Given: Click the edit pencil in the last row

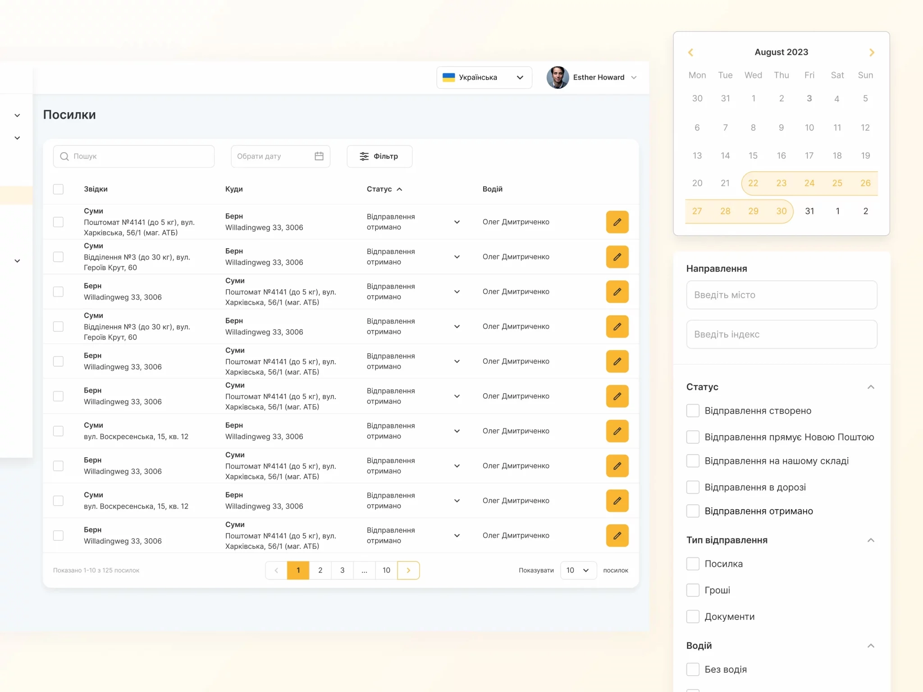Looking at the screenshot, I should (617, 536).
